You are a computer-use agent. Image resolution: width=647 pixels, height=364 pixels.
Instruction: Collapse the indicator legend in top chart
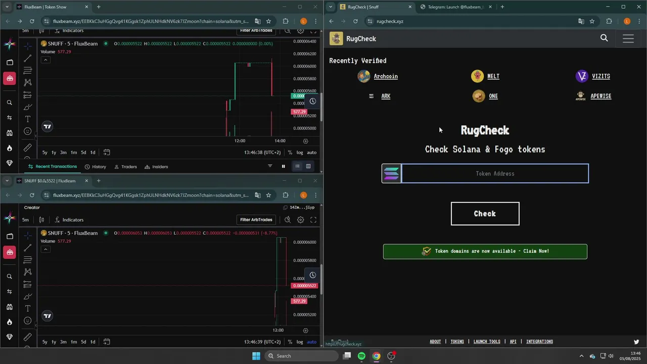click(45, 60)
